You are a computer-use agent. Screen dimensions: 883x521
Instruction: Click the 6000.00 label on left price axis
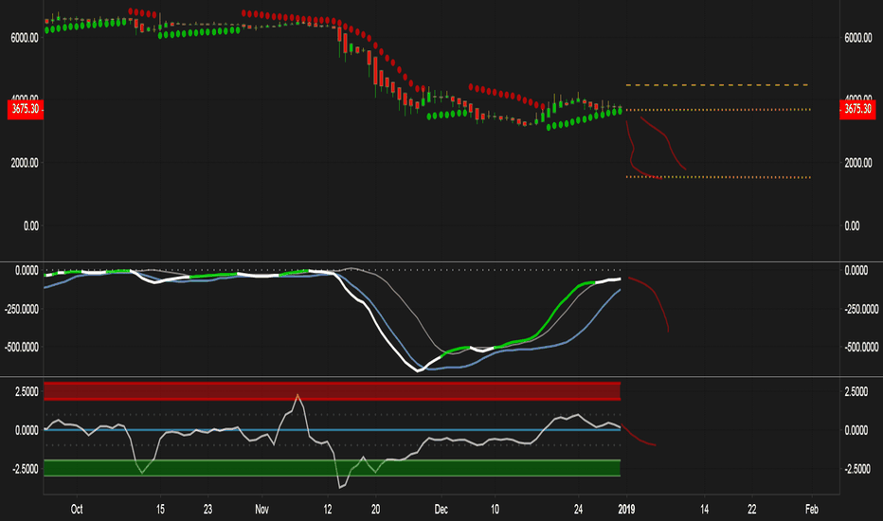tap(25, 38)
